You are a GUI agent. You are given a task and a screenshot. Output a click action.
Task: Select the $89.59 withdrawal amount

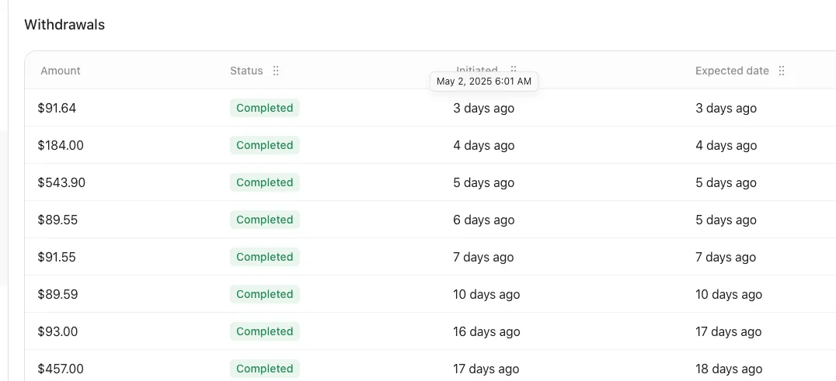click(x=57, y=294)
